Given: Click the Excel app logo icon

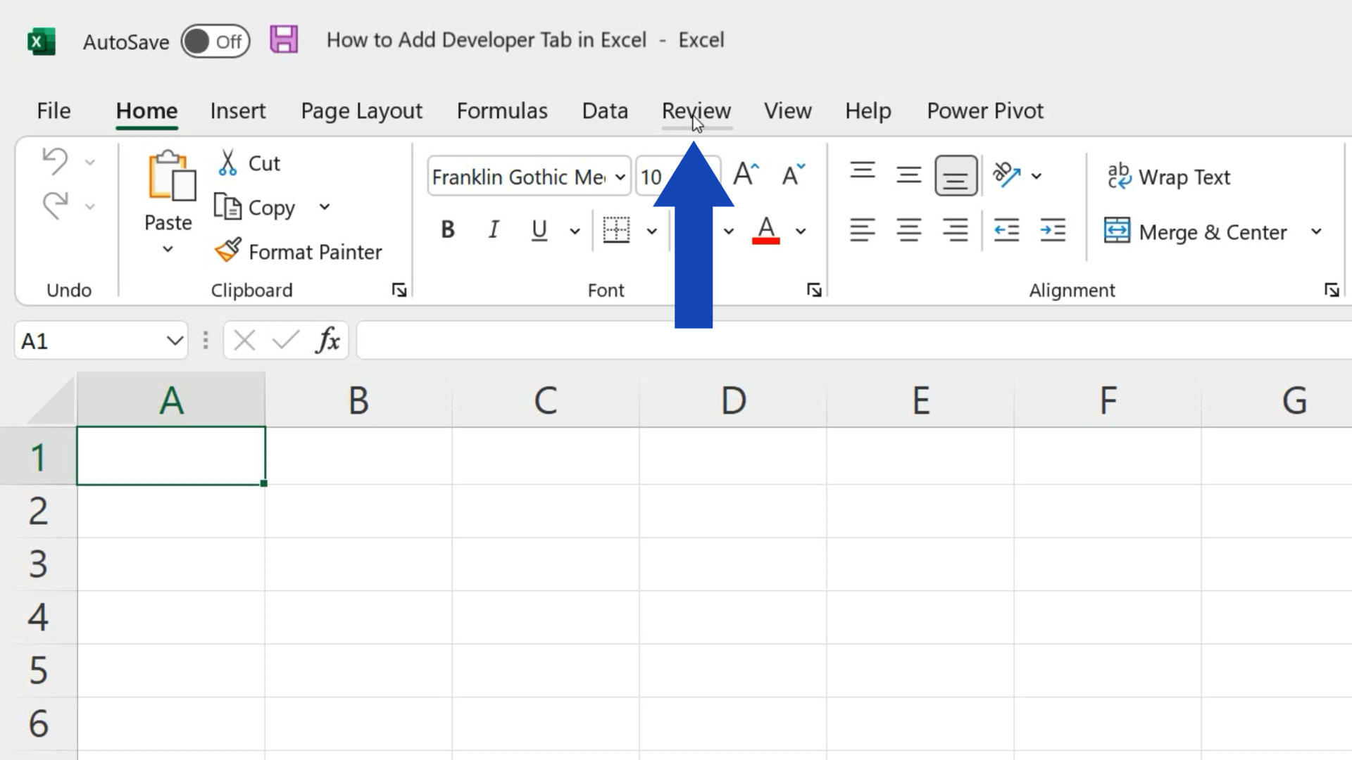Looking at the screenshot, I should pyautogui.click(x=41, y=42).
